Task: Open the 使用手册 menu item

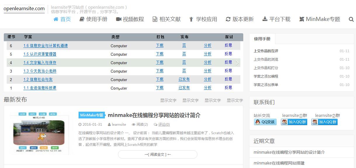Action: [x=93, y=19]
